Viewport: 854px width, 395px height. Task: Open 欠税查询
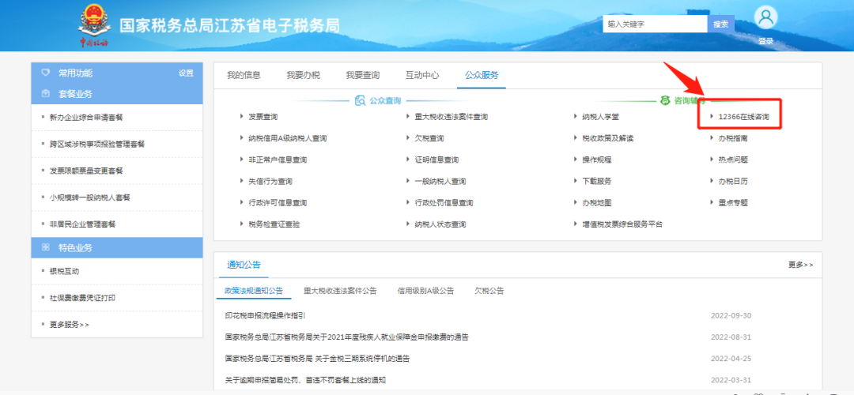[x=429, y=138]
